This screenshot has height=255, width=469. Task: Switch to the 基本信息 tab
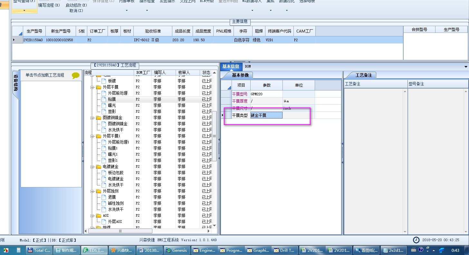[231, 67]
